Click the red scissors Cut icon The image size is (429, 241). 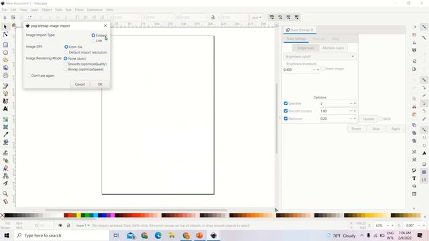click(414, 106)
